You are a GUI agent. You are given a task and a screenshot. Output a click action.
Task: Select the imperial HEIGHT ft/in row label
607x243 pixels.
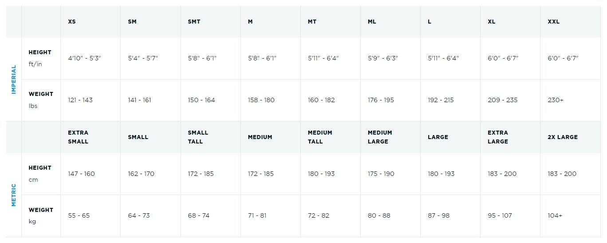(40, 58)
